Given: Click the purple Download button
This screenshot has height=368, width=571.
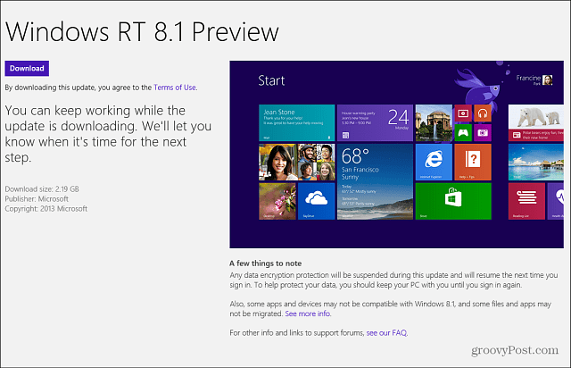Looking at the screenshot, I should (x=27, y=69).
